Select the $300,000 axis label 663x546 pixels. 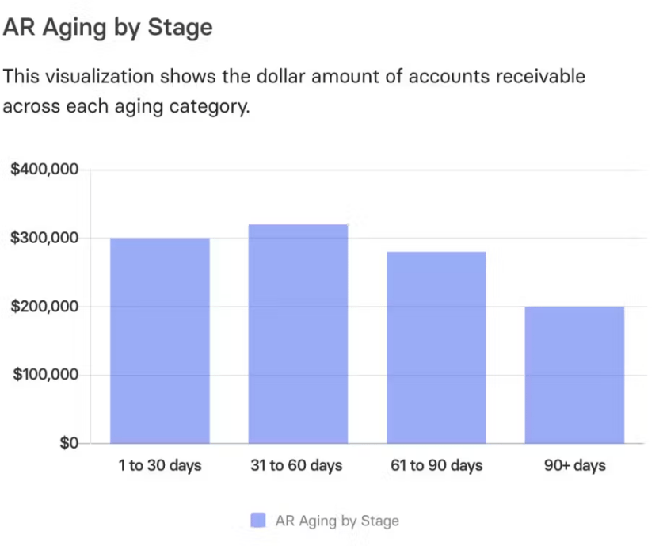click(44, 238)
